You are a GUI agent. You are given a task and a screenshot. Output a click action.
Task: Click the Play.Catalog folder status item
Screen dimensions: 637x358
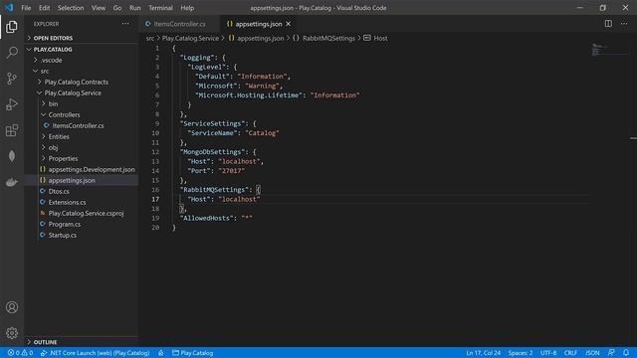click(x=192, y=353)
